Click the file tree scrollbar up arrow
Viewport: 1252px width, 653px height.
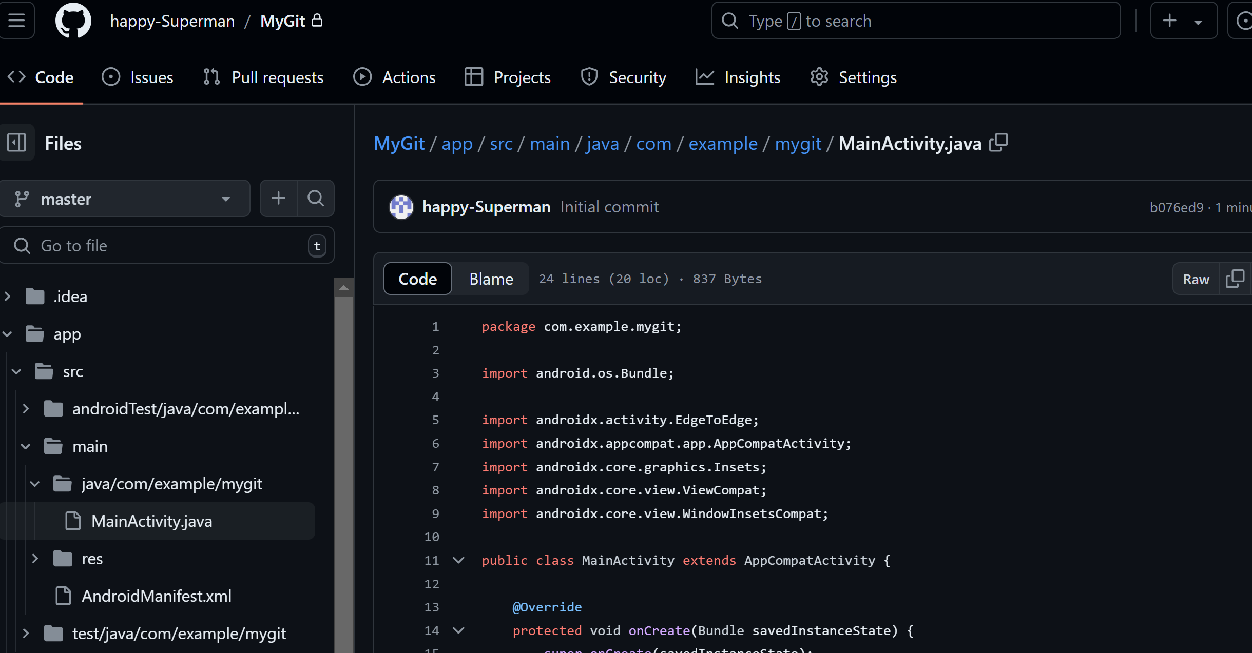point(344,288)
